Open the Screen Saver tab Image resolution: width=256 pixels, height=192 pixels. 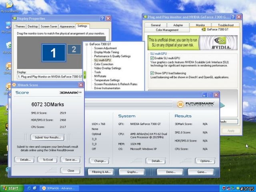[49, 26]
